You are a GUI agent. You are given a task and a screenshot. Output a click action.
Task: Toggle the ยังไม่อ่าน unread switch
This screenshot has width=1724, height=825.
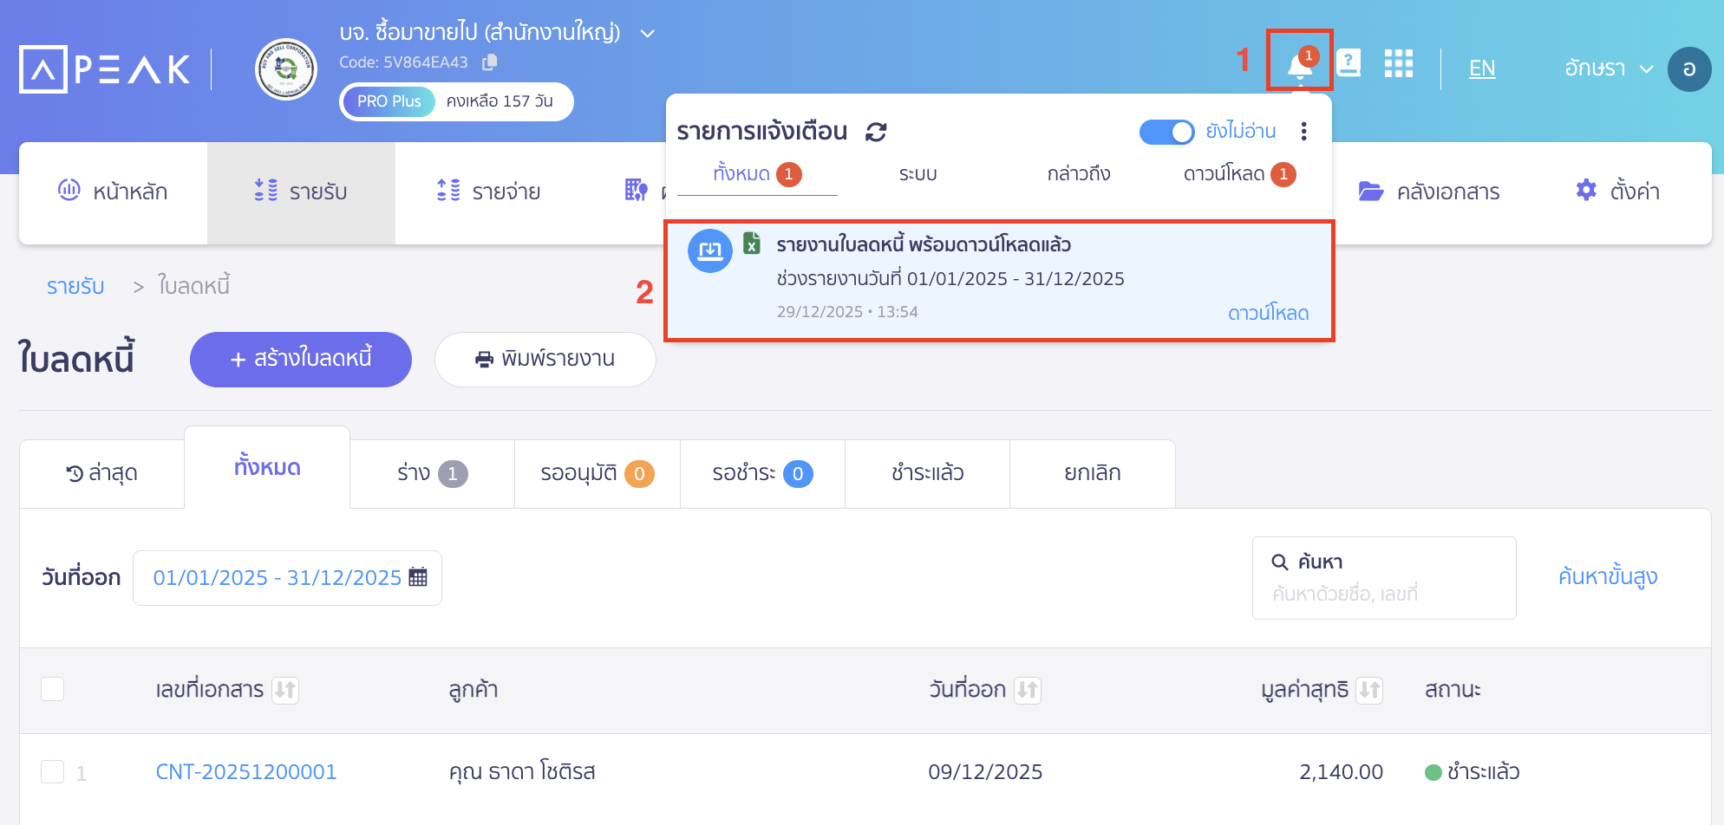click(1167, 132)
